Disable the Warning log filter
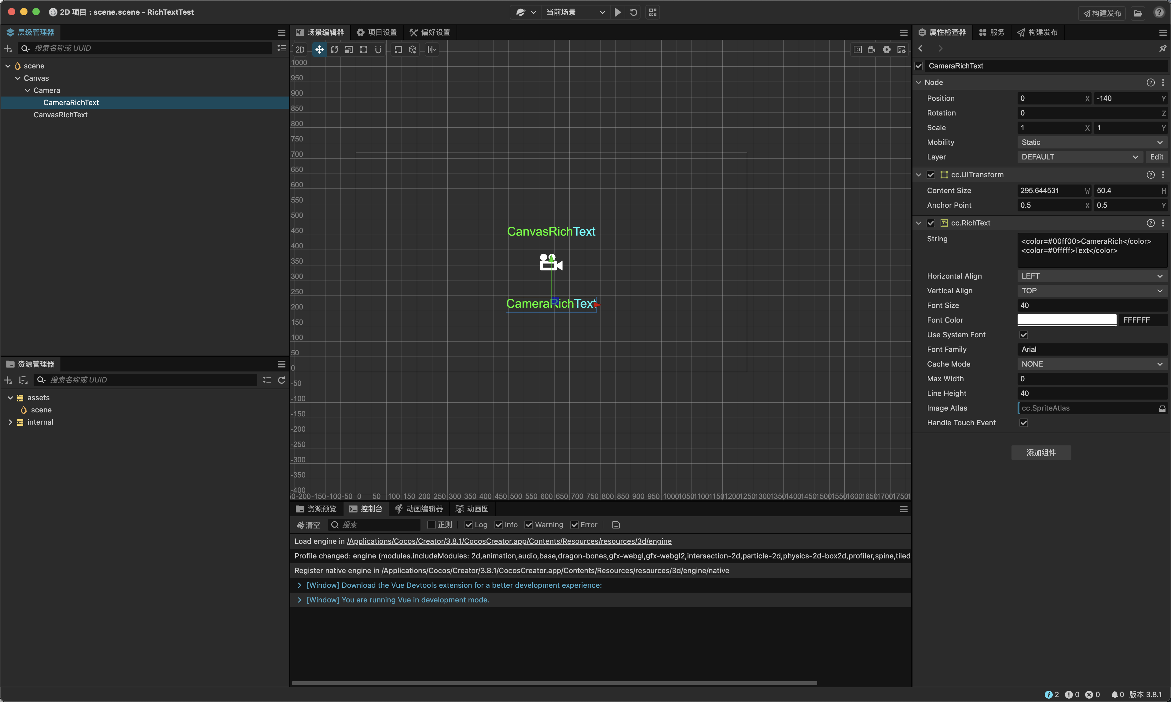This screenshot has width=1171, height=702. [x=529, y=525]
